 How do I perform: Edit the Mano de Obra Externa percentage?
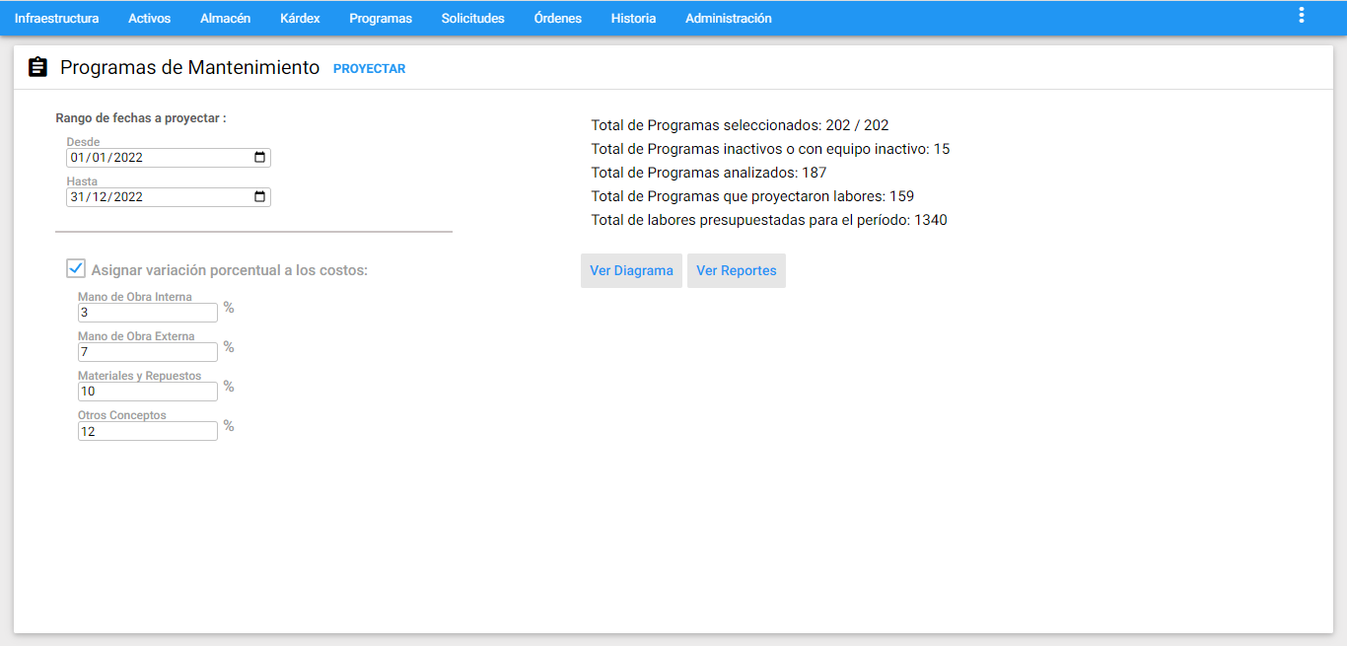[148, 352]
